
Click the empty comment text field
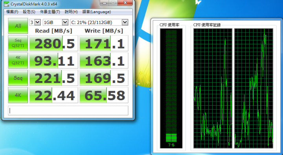(68, 110)
